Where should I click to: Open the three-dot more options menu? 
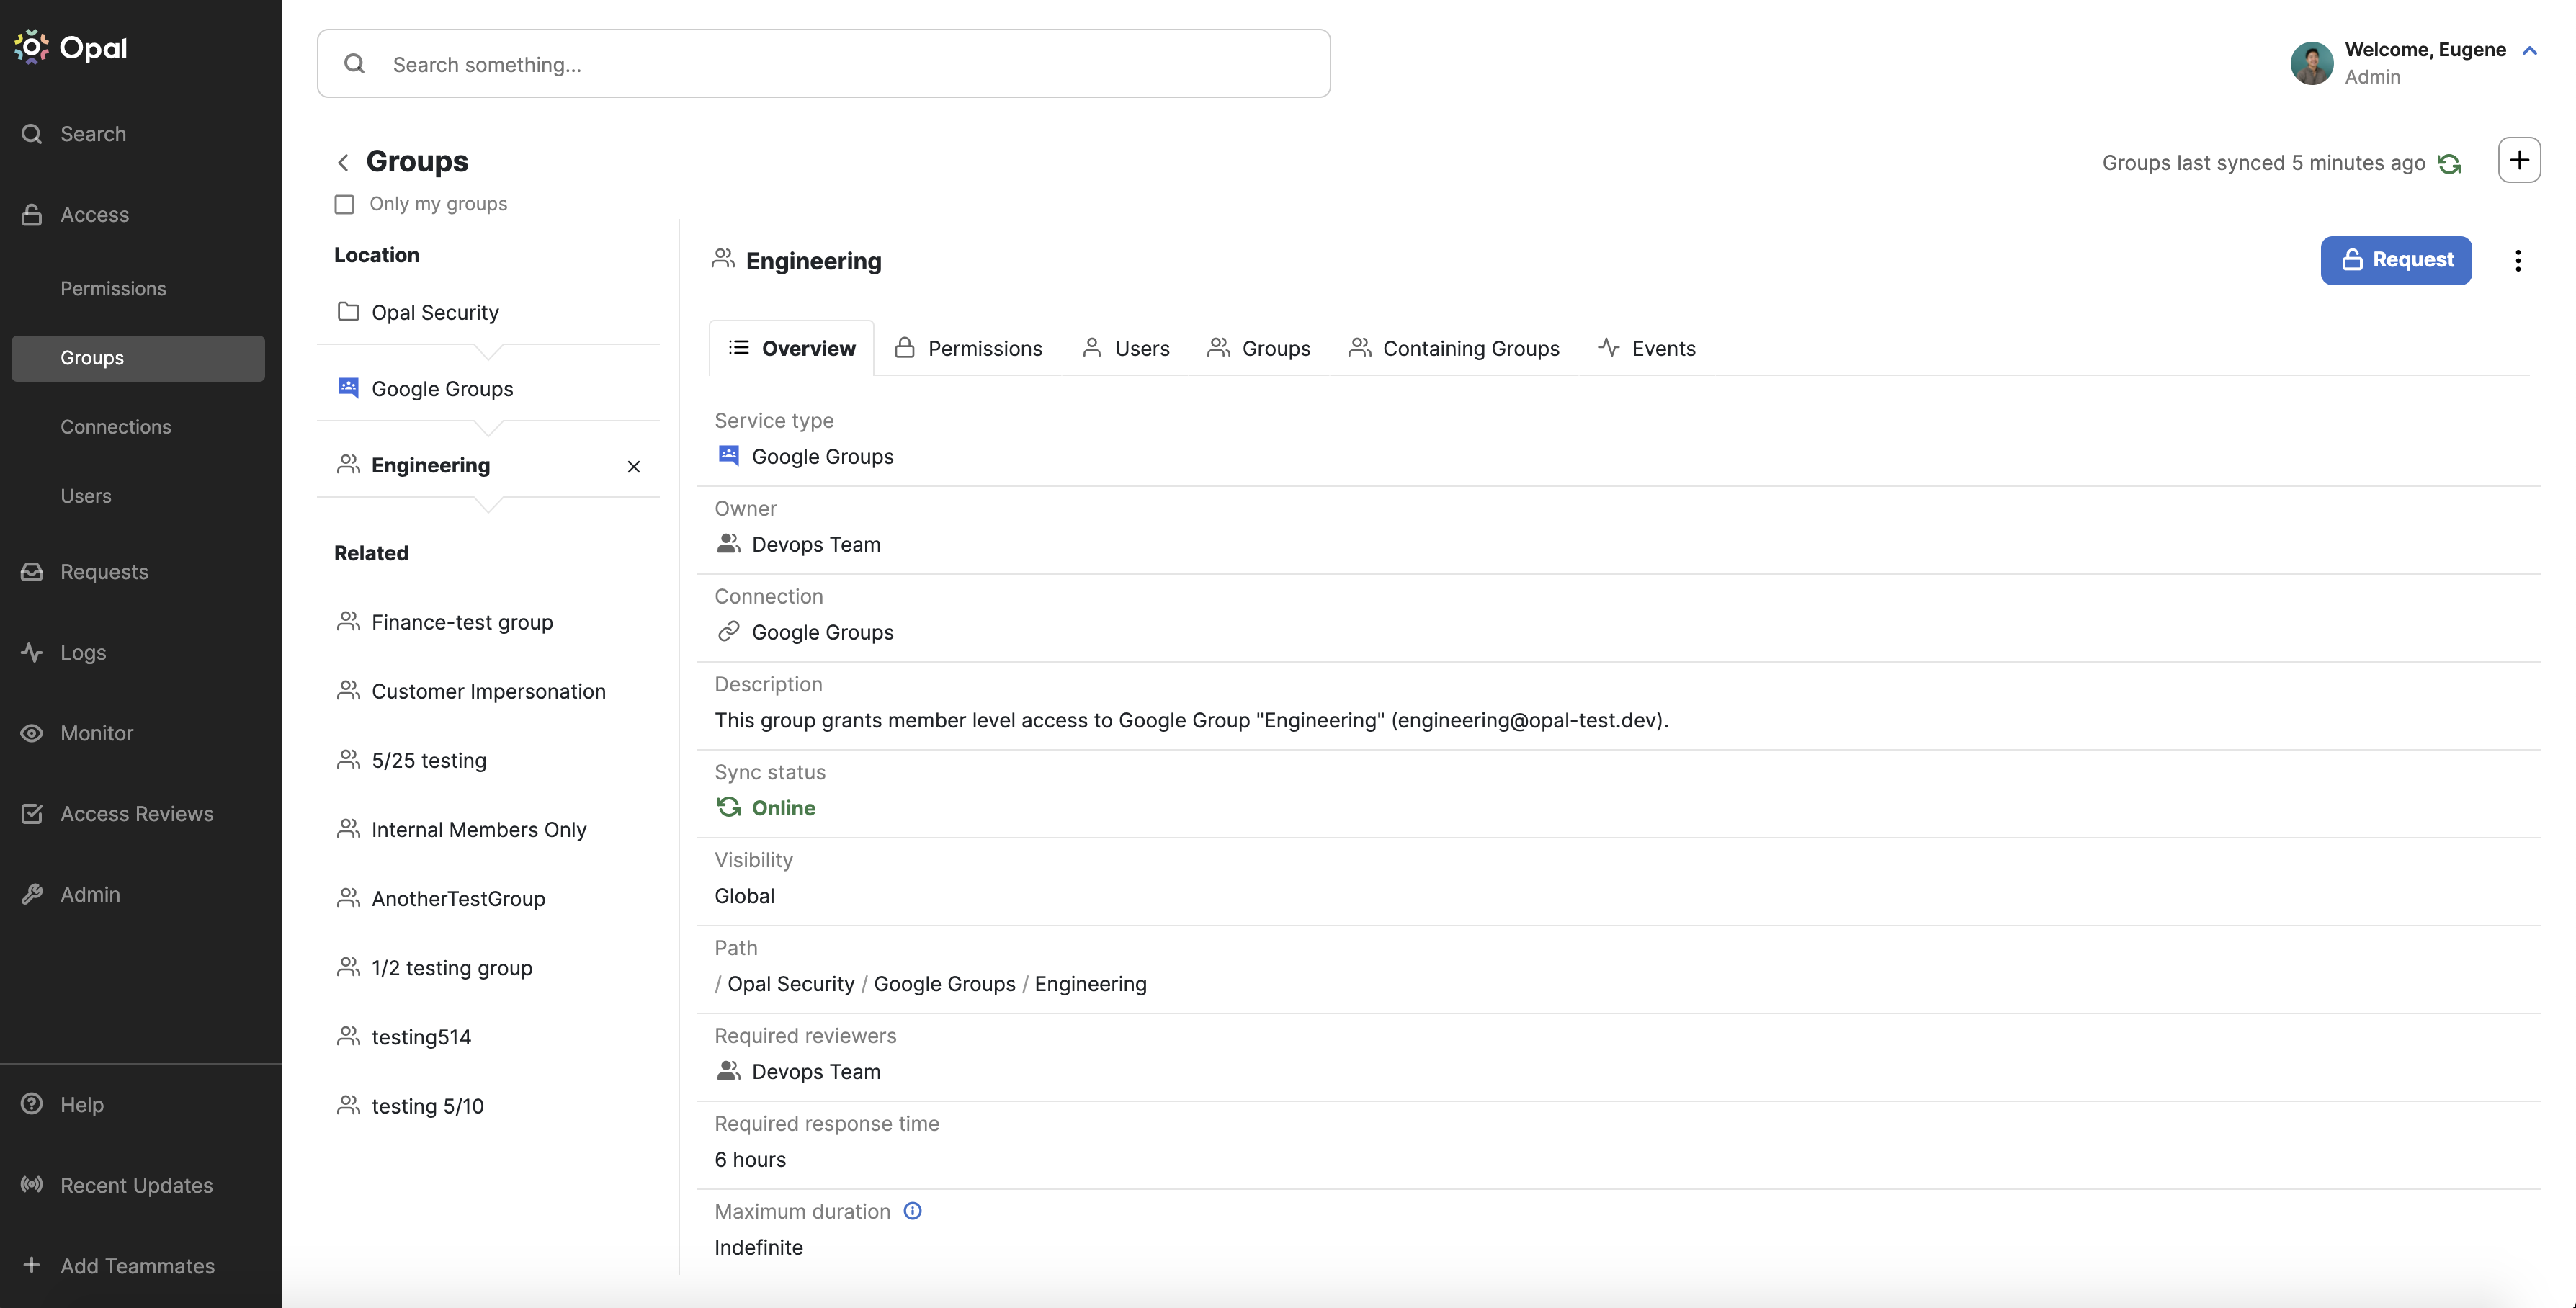pos(2518,261)
